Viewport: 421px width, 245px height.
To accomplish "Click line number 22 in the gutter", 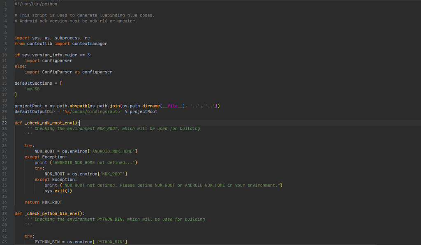I will click(5, 122).
